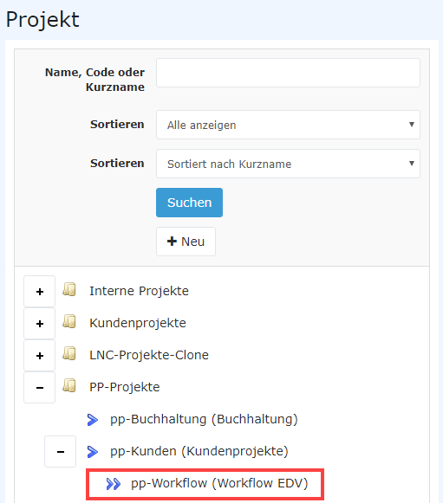This screenshot has height=503, width=443.
Task: Click the plus icon in the Neu button
Action: 172,242
